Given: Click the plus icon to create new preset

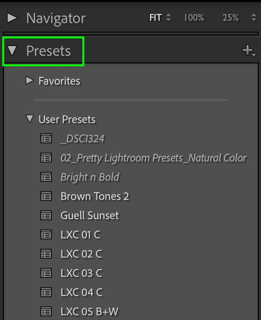Looking at the screenshot, I should pos(249,51).
